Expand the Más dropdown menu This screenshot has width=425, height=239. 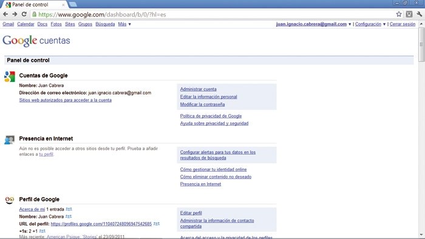[x=124, y=24]
